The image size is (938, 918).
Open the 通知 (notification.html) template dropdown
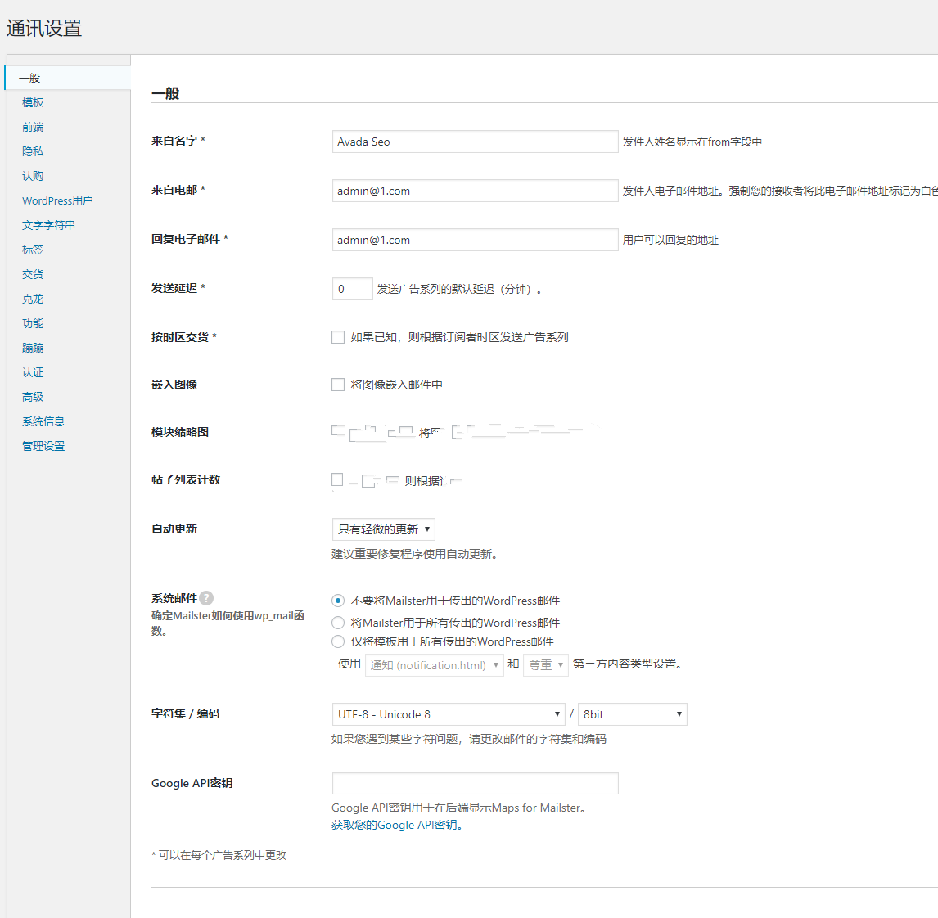434,665
